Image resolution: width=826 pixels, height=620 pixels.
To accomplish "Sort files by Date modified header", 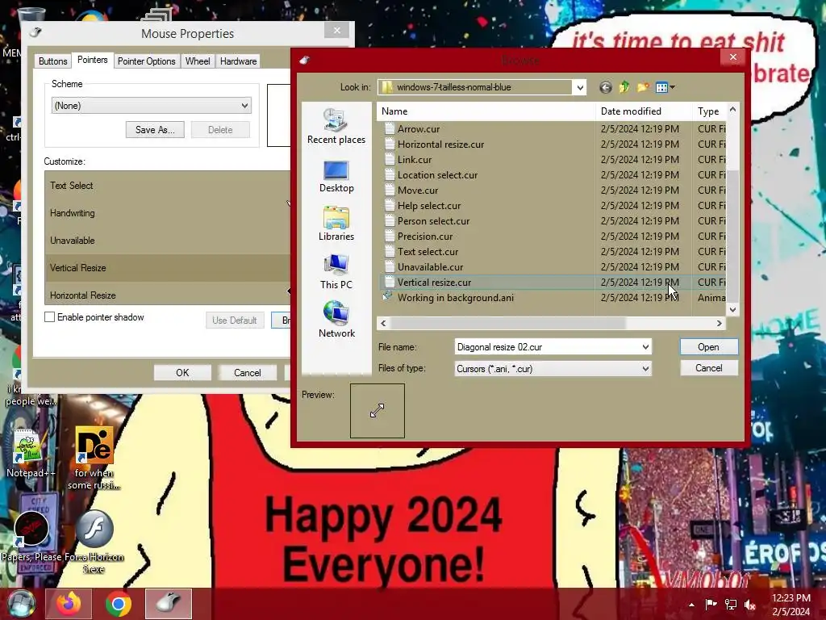I will click(x=644, y=111).
